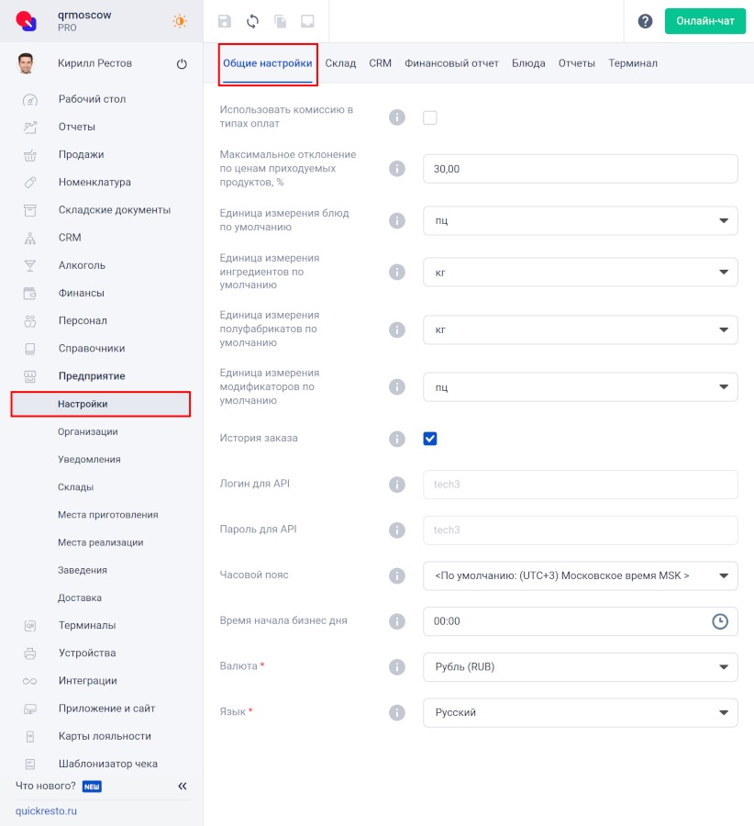
Task: Enable Использовать комиссию в типах оплат checkbox
Action: tap(430, 118)
